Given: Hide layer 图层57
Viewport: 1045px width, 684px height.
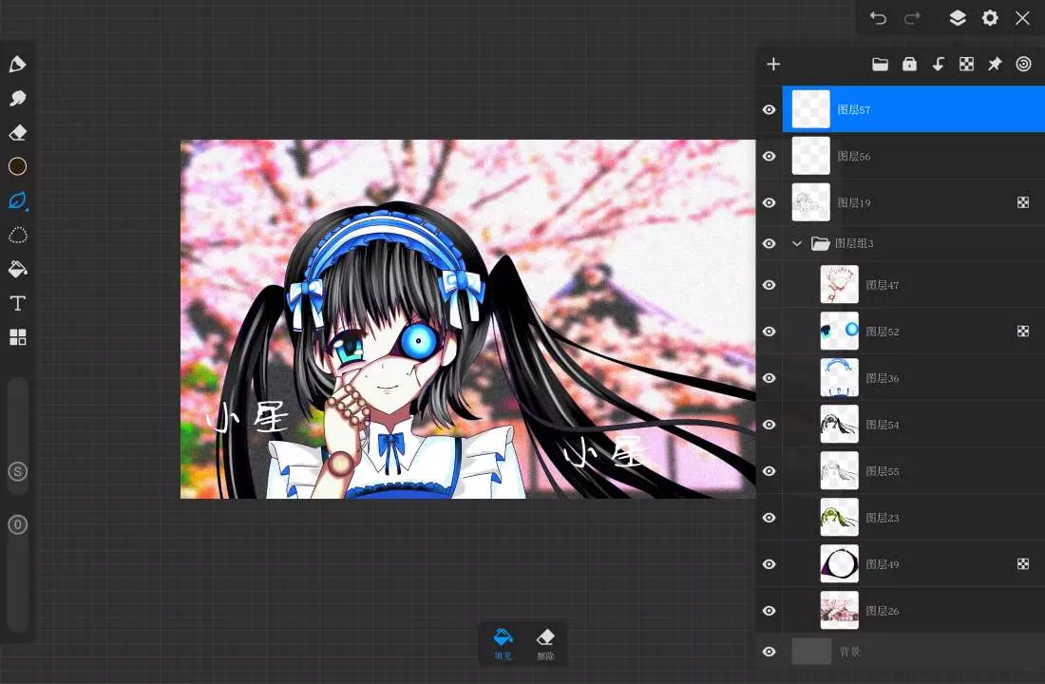Looking at the screenshot, I should click(769, 109).
